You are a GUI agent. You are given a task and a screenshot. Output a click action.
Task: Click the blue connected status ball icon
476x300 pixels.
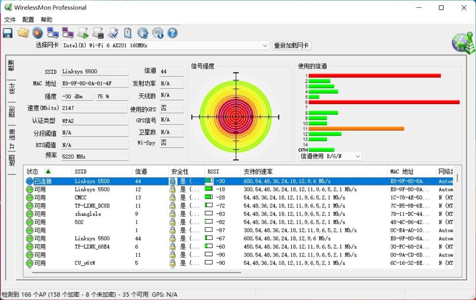coord(30,181)
